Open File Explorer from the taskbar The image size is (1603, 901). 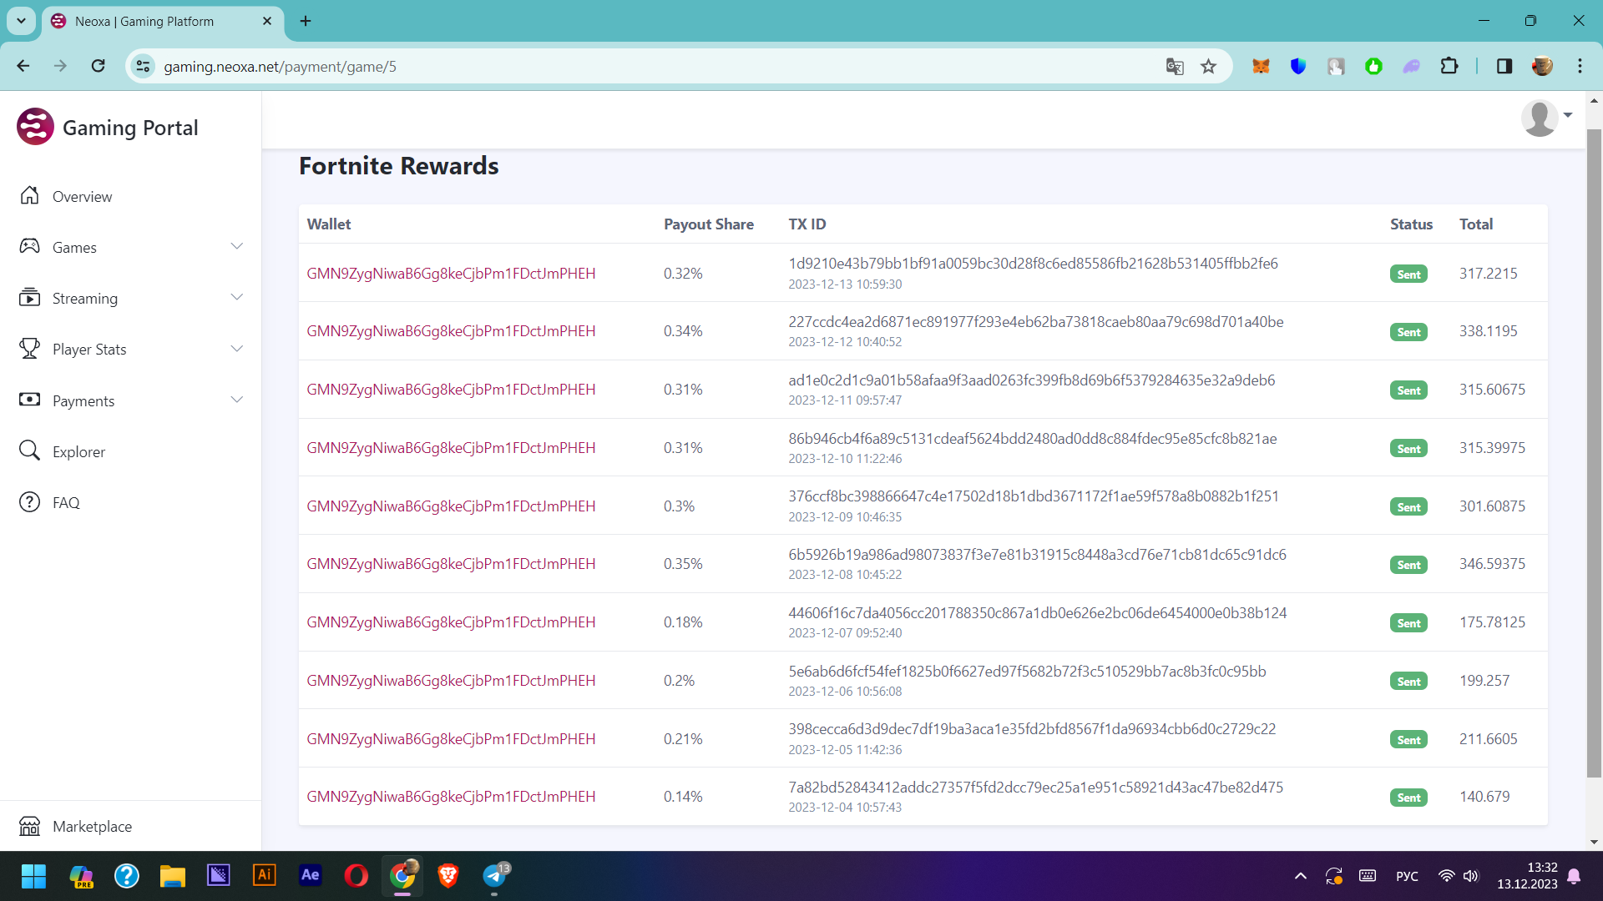point(172,876)
